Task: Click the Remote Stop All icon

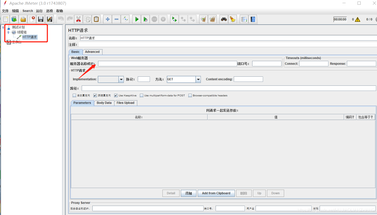Action: 183,19
